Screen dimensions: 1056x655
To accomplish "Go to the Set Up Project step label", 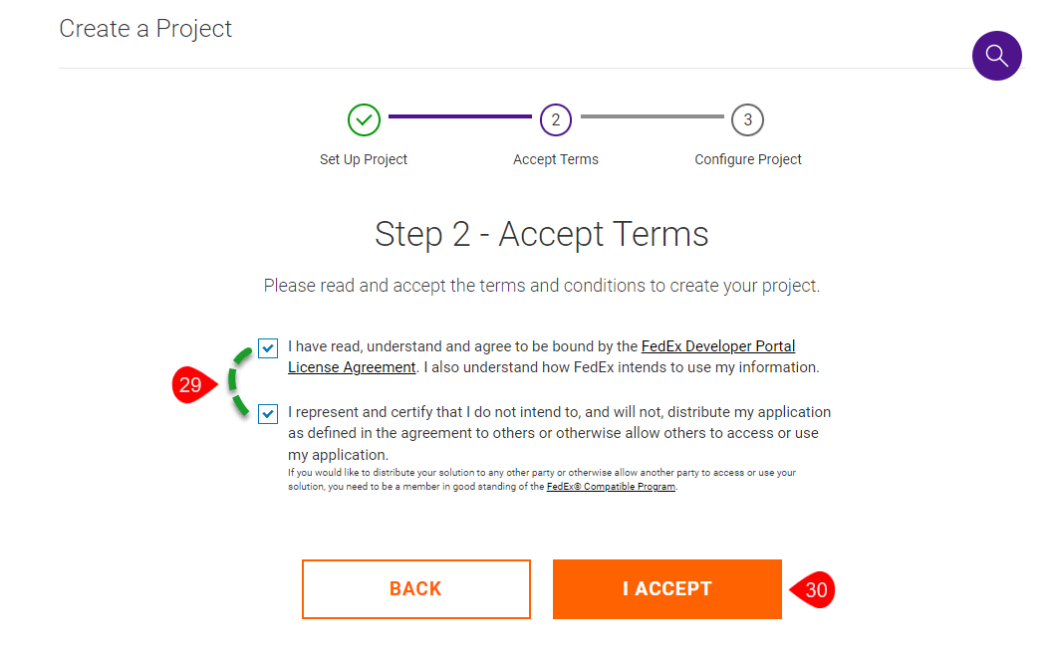I will pos(364,159).
